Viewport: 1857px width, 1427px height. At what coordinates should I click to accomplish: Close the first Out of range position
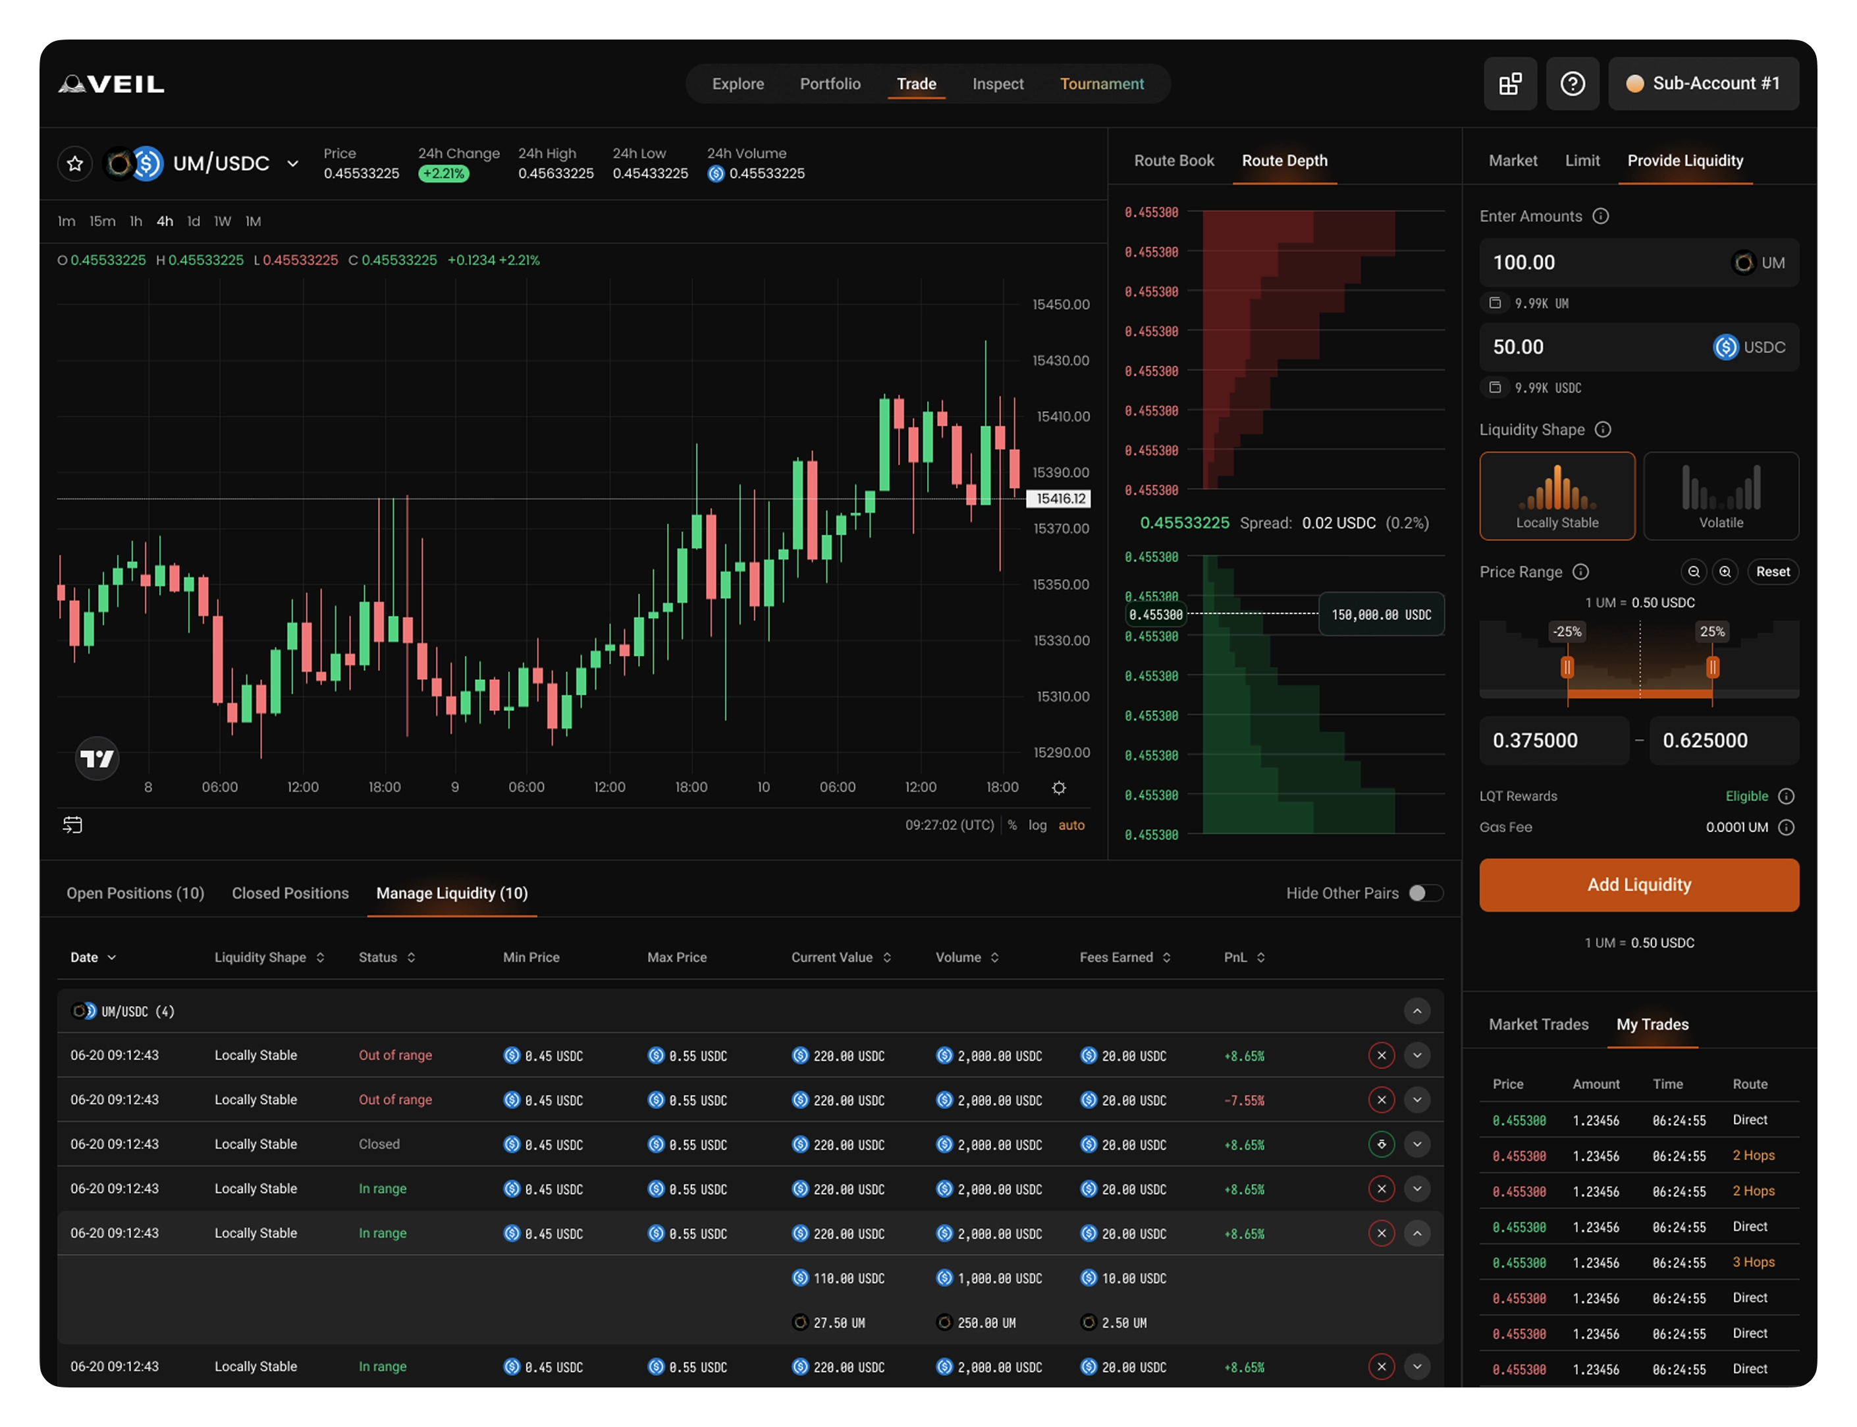[1382, 1055]
